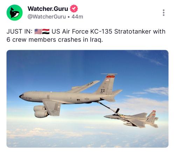Click the USAF marking on the wing
This screenshot has width=175, height=154.
tap(90, 84)
